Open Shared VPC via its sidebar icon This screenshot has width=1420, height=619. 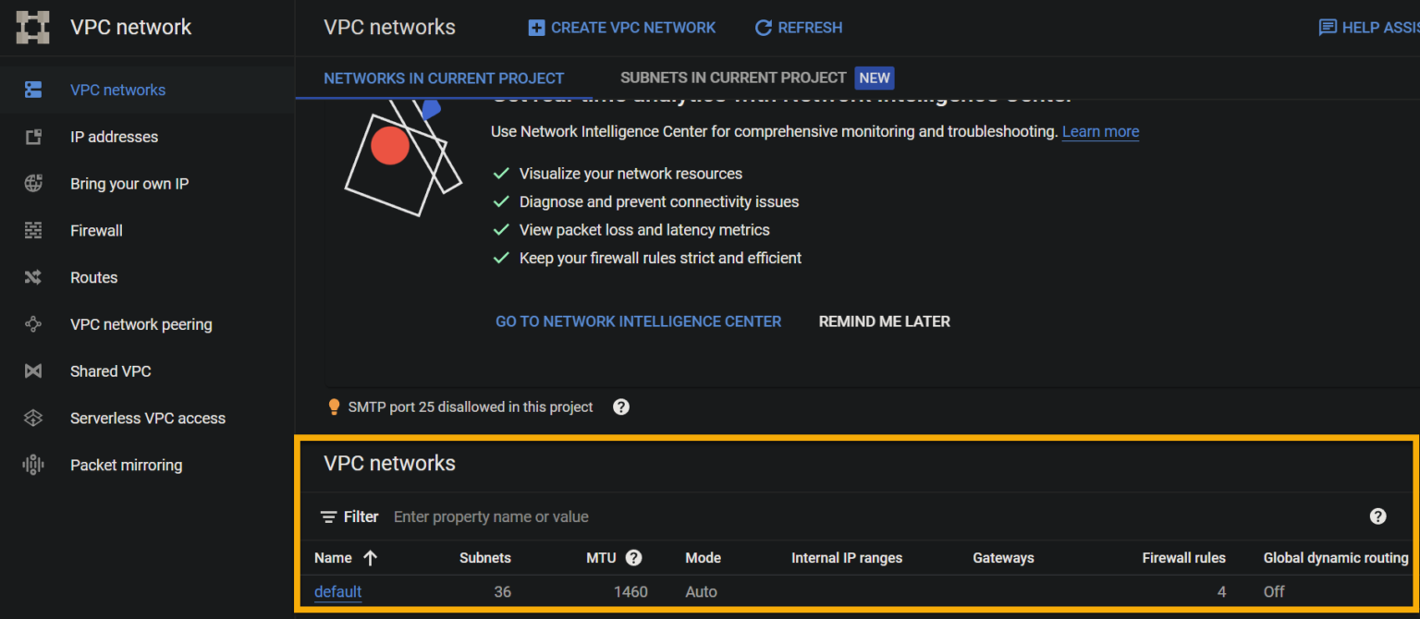pyautogui.click(x=33, y=370)
